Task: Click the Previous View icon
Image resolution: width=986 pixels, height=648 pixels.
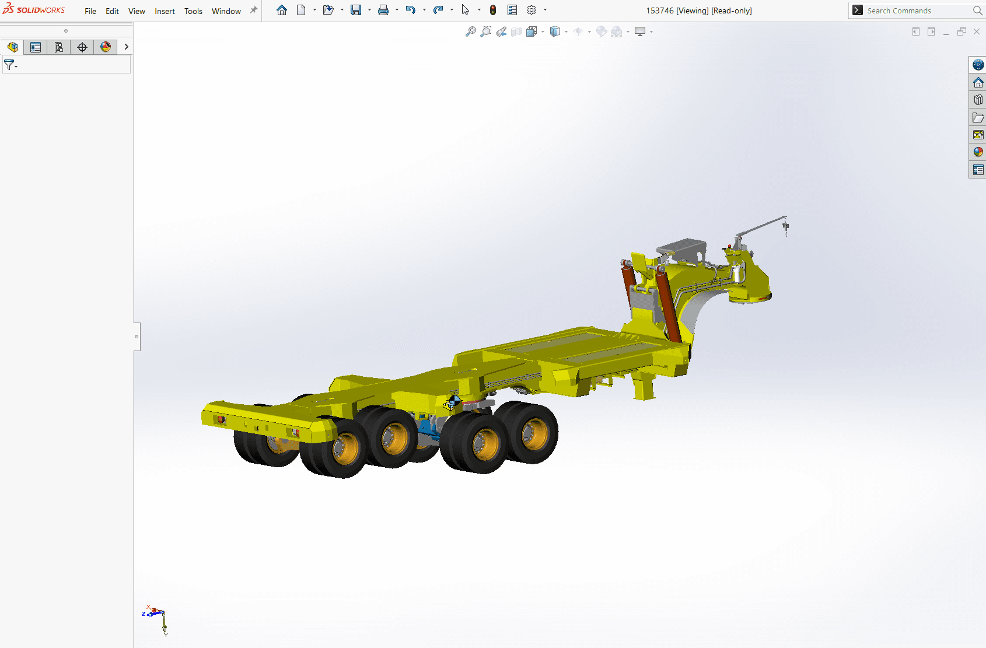Action: tap(501, 31)
